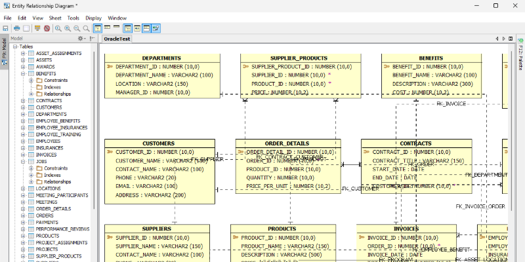Image resolution: width=525 pixels, height=262 pixels.
Task: Open the Window menu
Action: [x=117, y=18]
